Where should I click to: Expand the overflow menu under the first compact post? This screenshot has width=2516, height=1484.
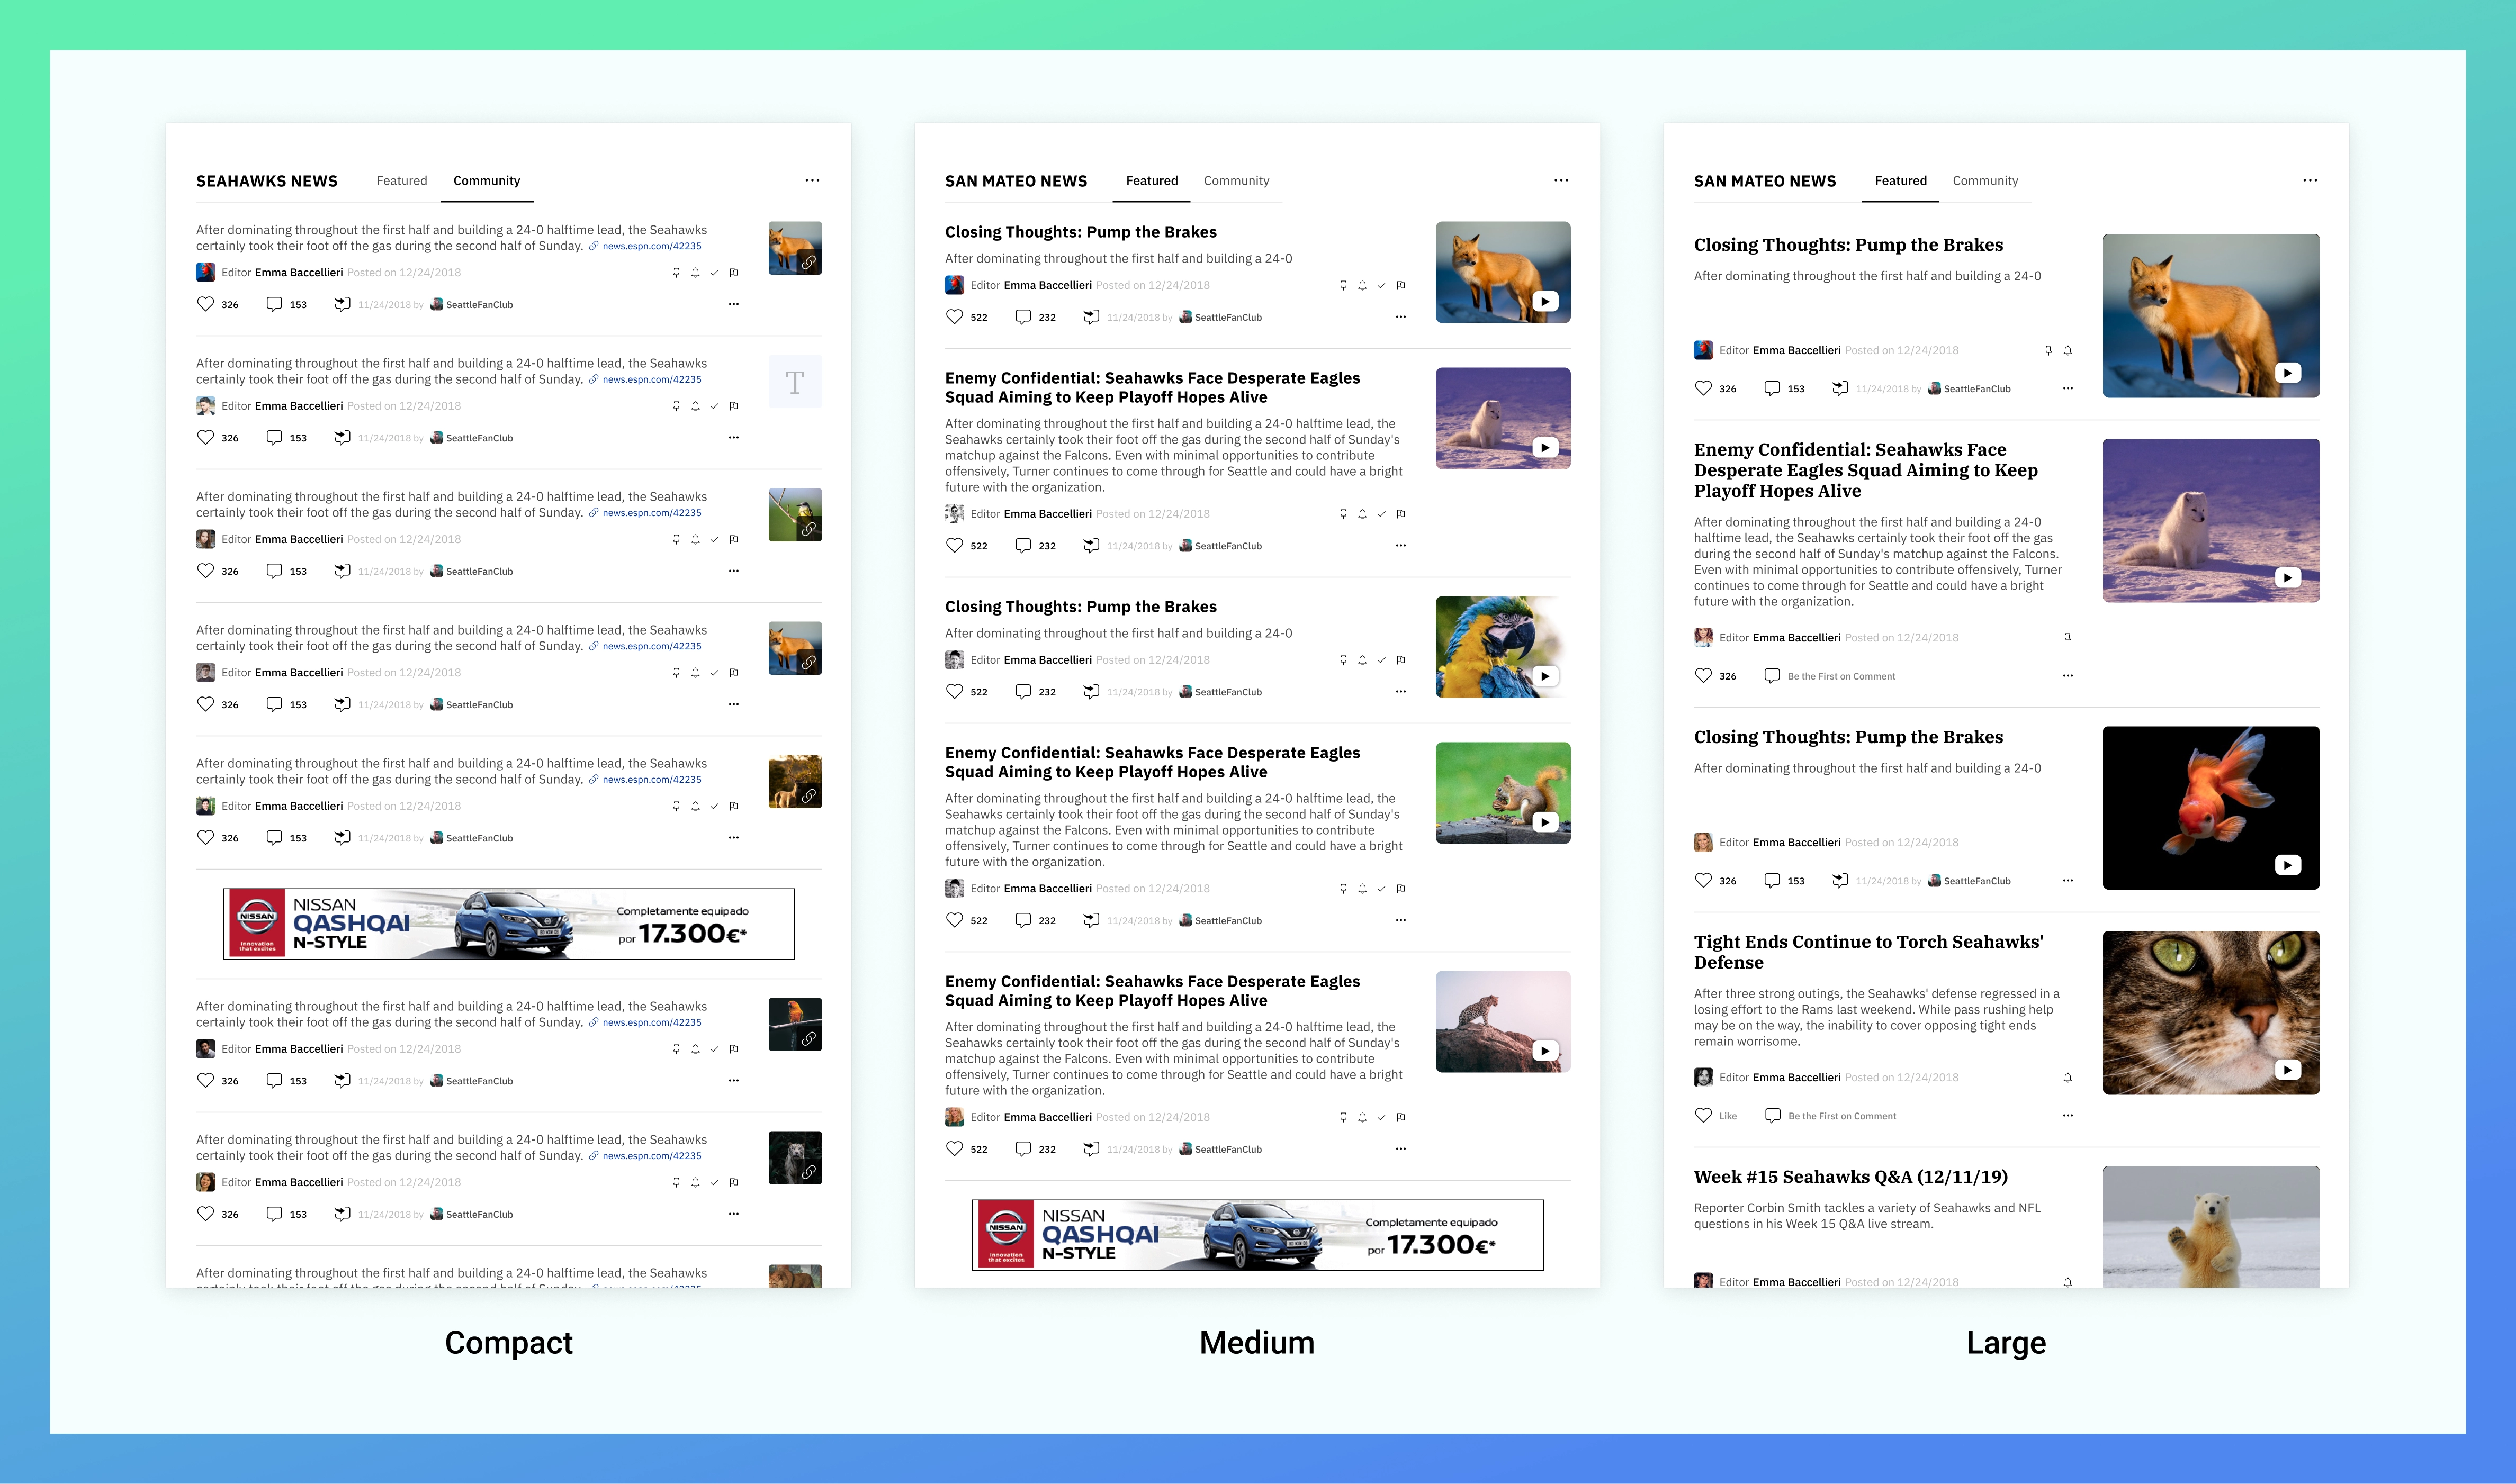click(x=733, y=304)
